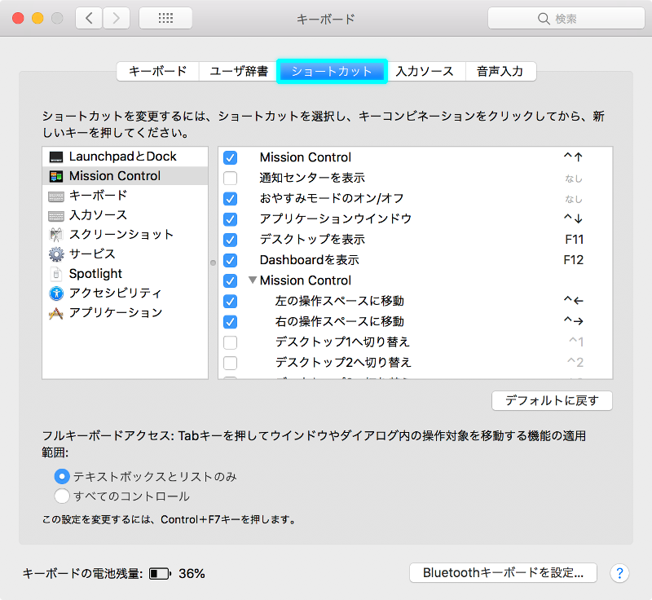Viewport: 652px width, 600px height.
Task: Select the Dashboardを表示 row label
Action: click(310, 260)
